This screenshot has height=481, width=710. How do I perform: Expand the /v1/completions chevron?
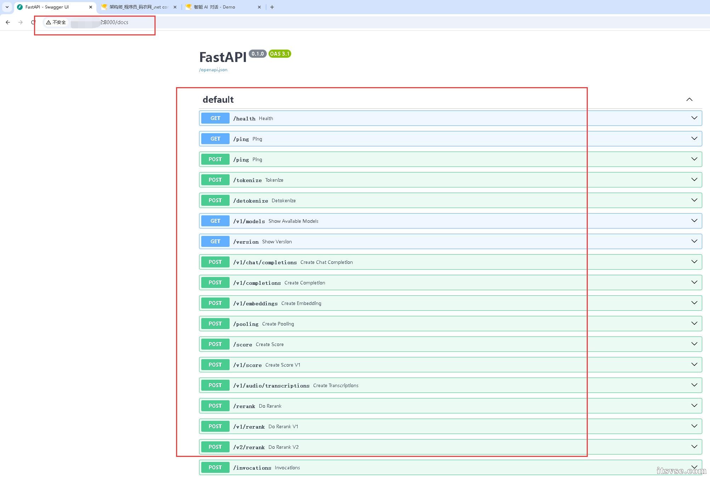click(x=694, y=282)
